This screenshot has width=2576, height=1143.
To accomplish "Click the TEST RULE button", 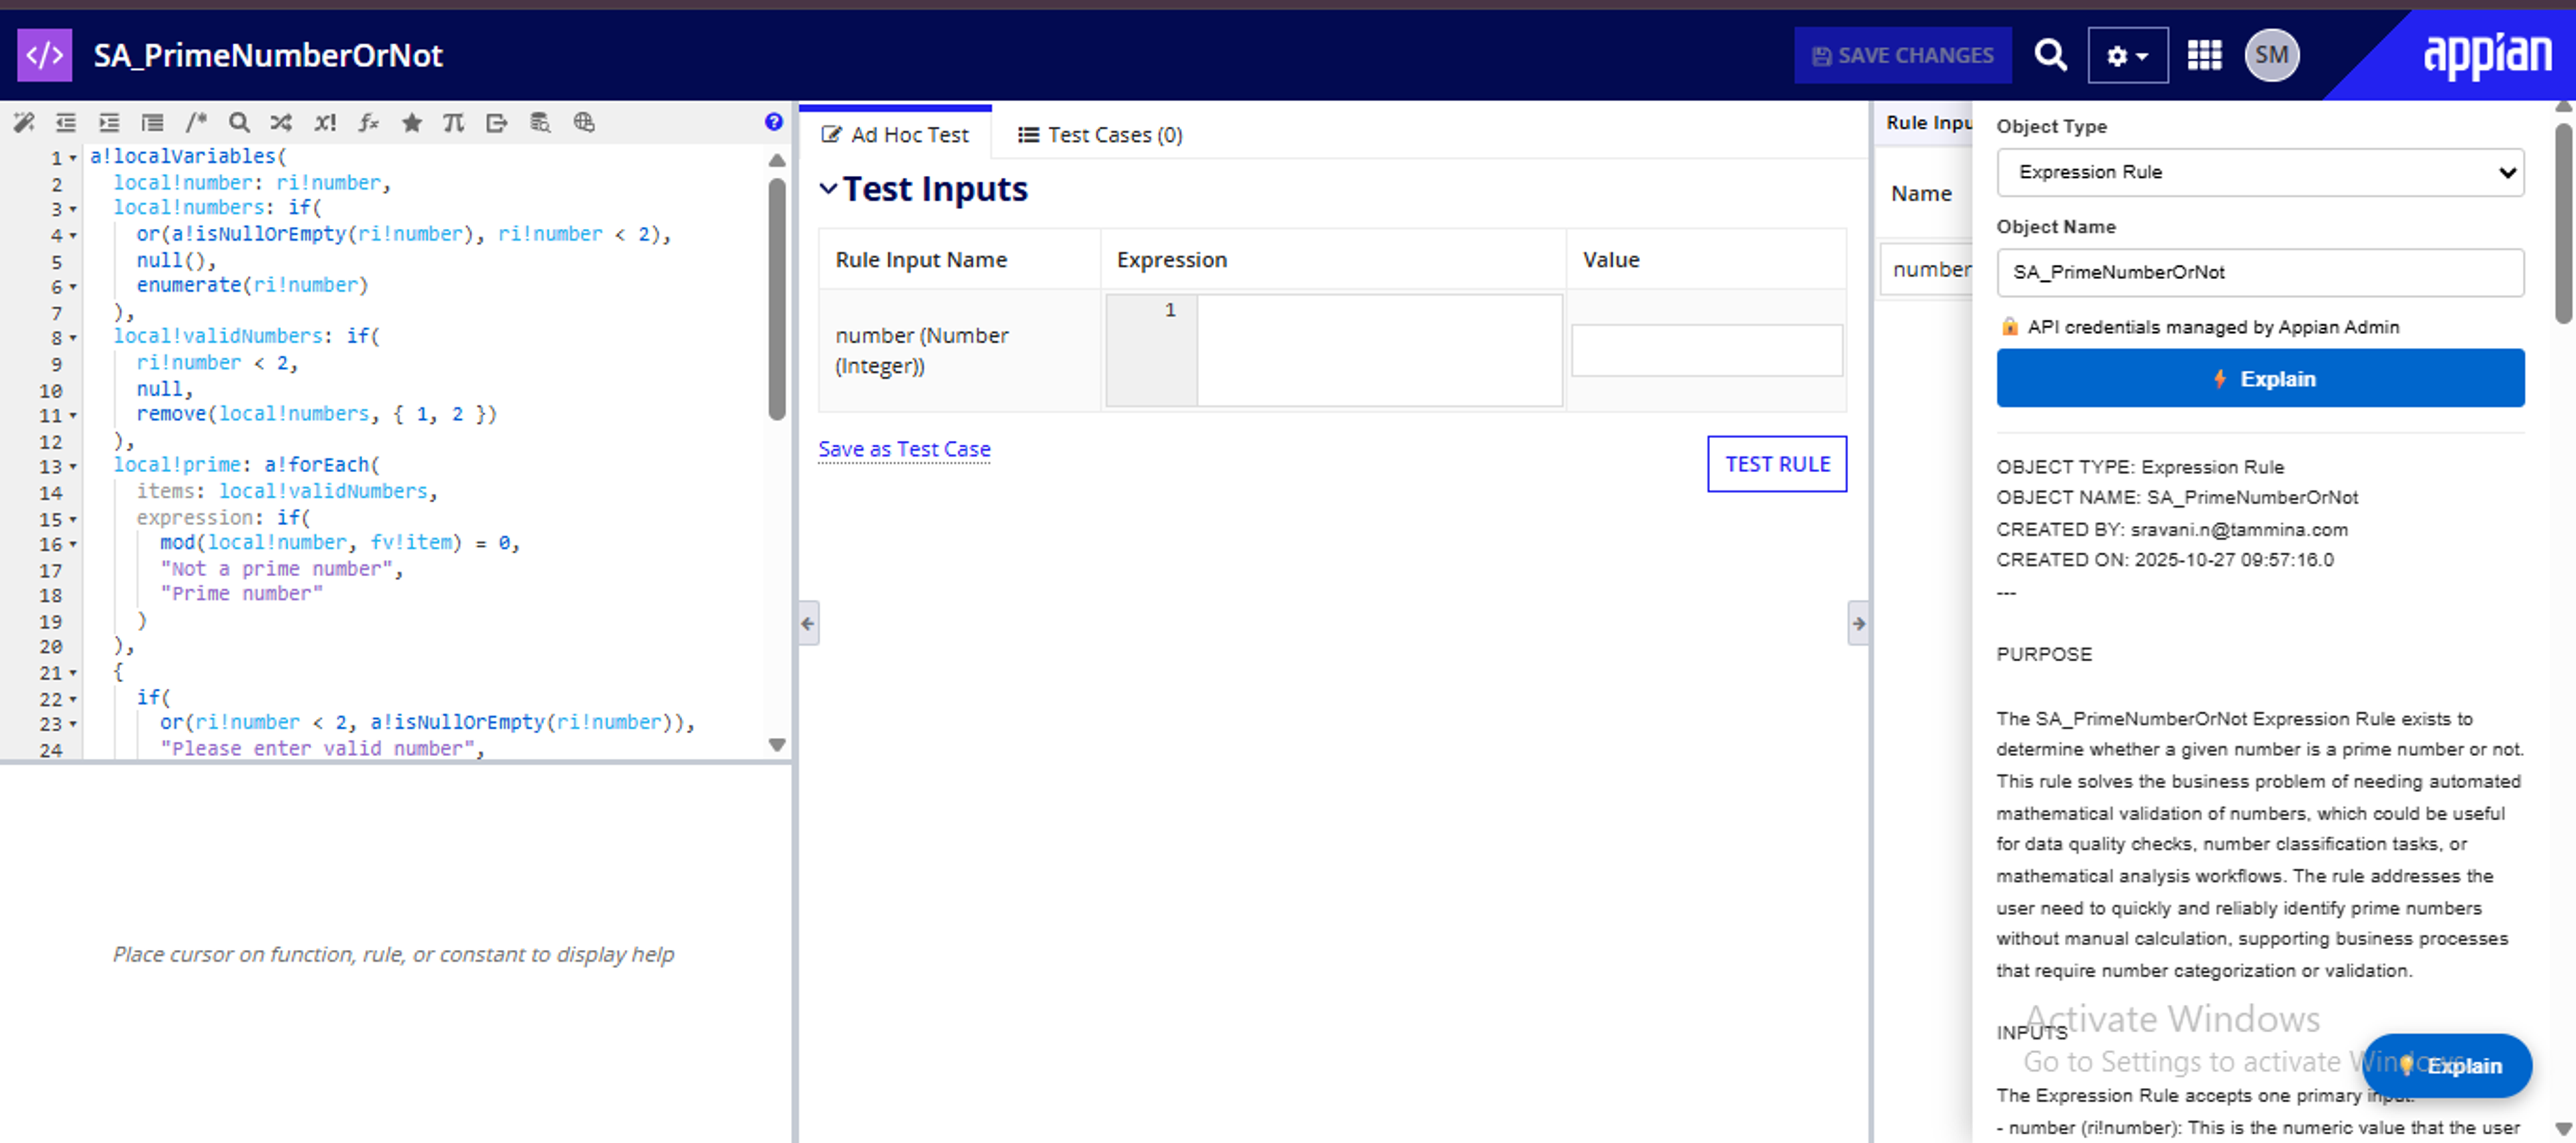I will tap(1777, 464).
